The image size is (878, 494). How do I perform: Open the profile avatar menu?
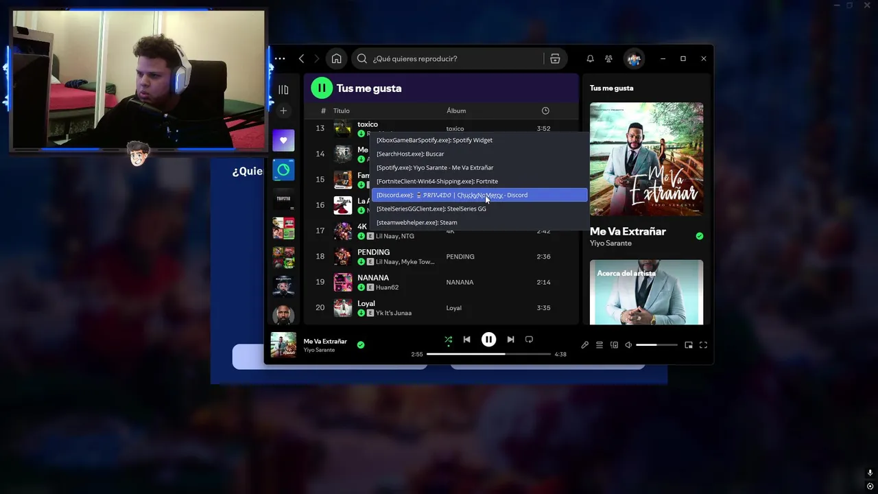[634, 58]
